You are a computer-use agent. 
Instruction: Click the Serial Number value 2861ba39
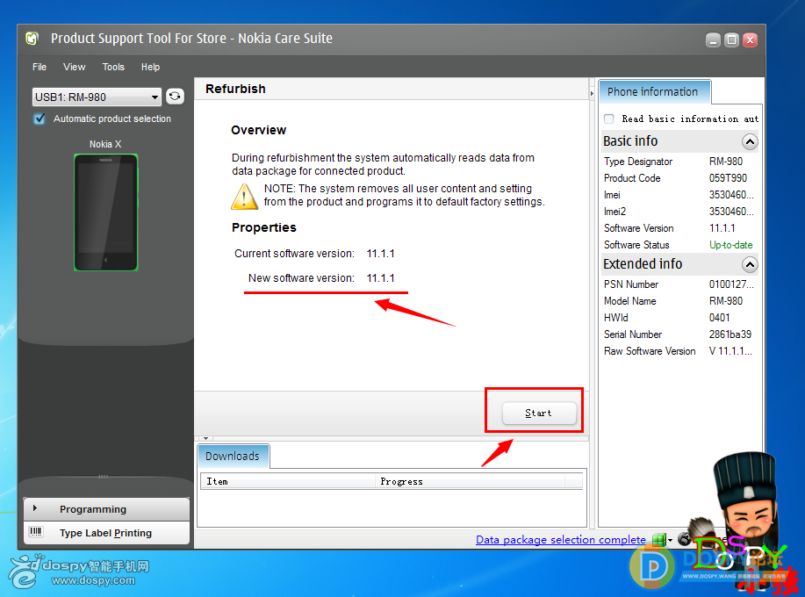[x=730, y=334]
